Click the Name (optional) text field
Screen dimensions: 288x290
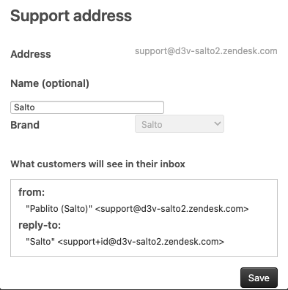tap(87, 107)
